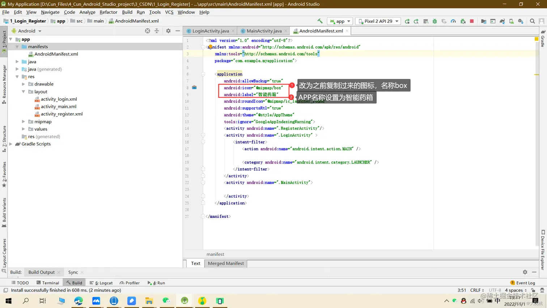Toggle the 1: Project tool window

click(4, 41)
